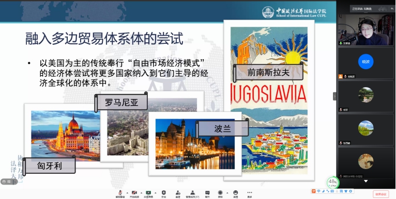Turn on the video camera
Screen dimensions: 396x199
134,194
